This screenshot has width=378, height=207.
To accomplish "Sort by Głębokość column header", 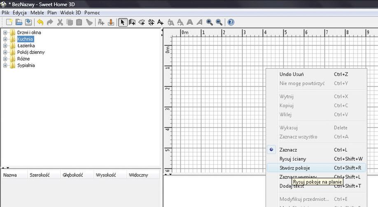I will click(x=77, y=175).
